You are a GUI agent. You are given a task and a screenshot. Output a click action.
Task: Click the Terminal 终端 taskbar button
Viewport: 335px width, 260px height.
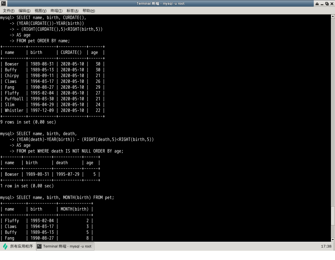click(x=65, y=246)
